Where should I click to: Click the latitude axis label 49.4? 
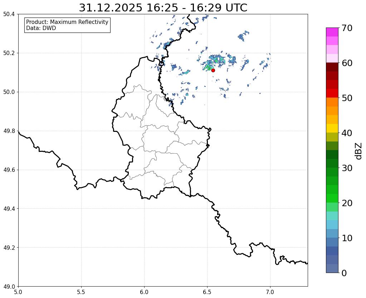(x=9, y=209)
